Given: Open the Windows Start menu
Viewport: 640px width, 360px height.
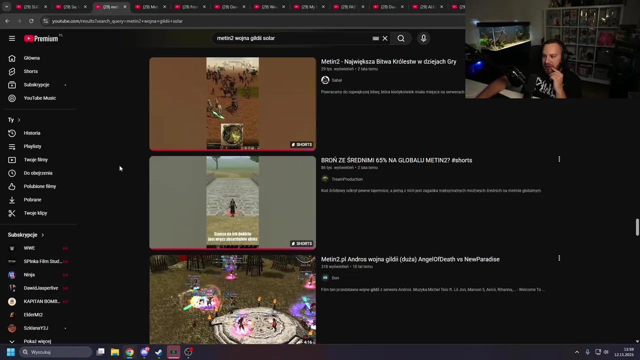Looking at the screenshot, I should coord(10,352).
